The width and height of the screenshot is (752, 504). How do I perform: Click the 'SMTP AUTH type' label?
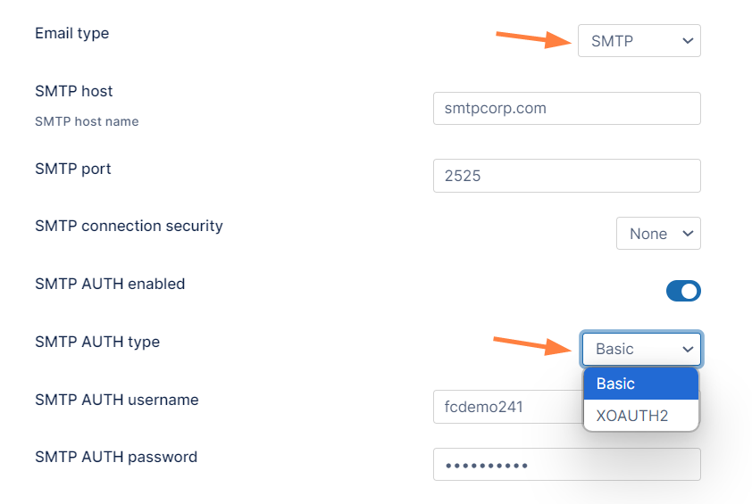[97, 342]
